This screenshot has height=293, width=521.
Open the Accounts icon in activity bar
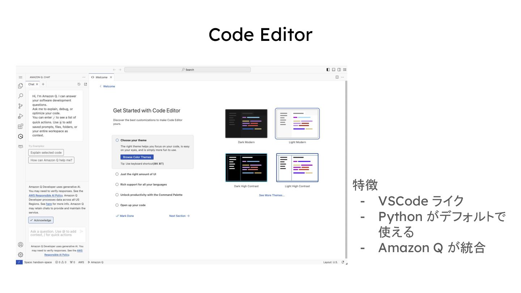[x=21, y=245]
